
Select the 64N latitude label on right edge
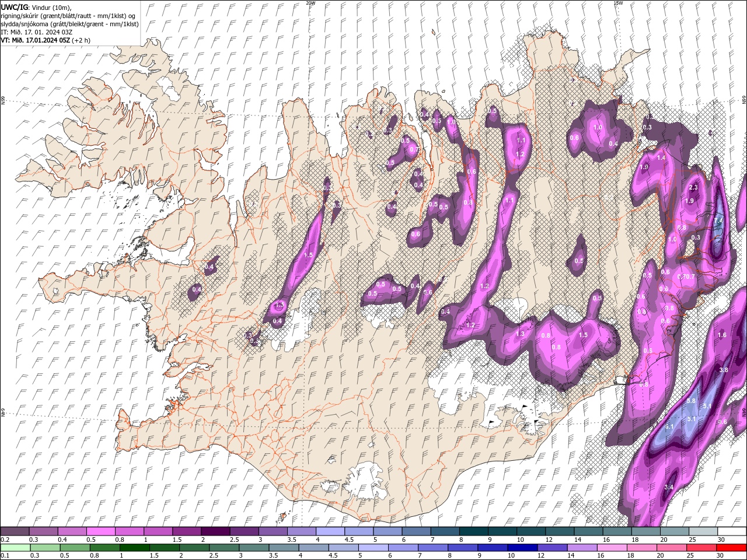click(x=743, y=411)
